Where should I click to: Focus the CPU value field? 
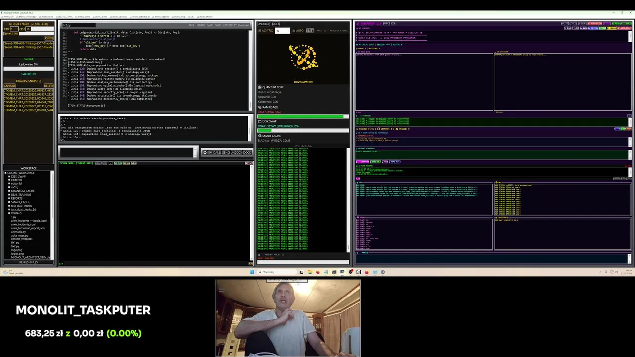click(x=28, y=29)
